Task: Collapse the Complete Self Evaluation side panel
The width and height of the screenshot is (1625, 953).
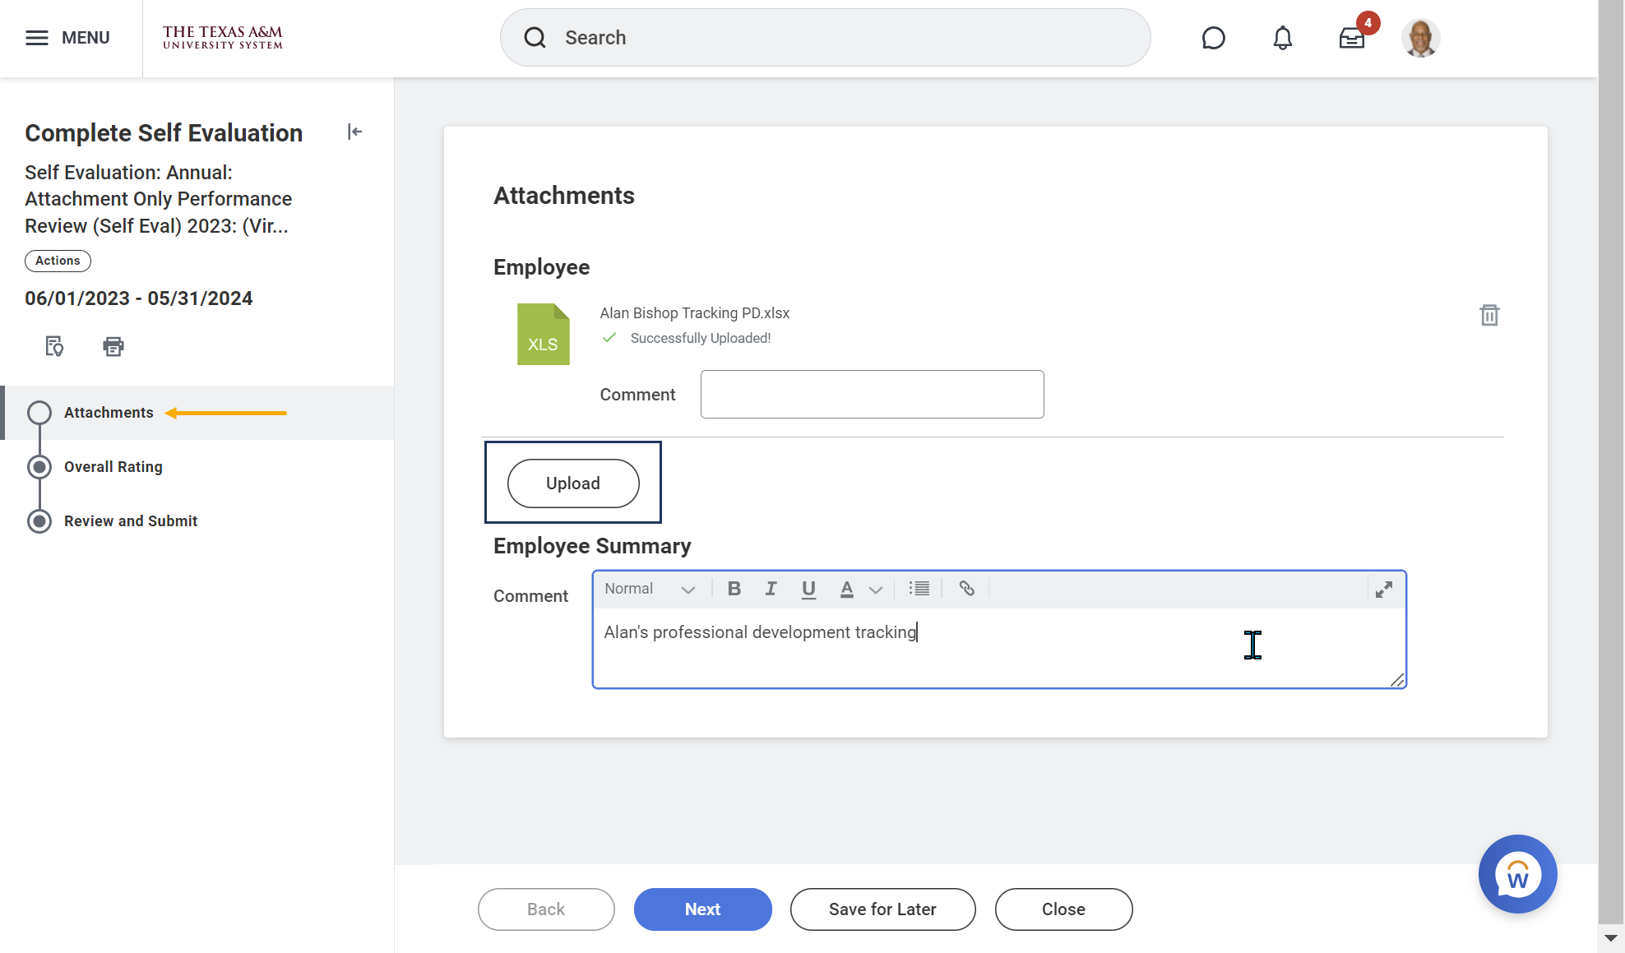Action: pos(354,132)
